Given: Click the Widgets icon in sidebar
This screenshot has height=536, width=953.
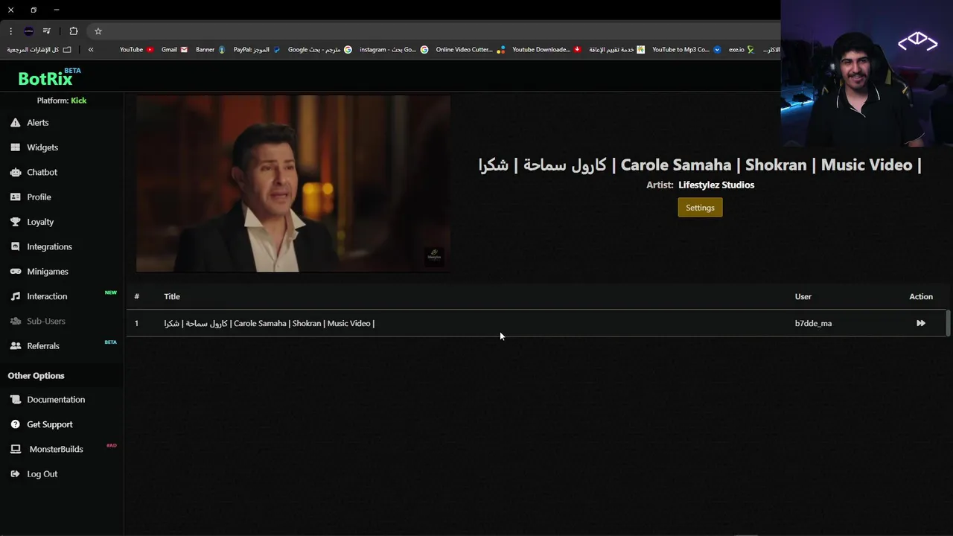Looking at the screenshot, I should pyautogui.click(x=15, y=147).
